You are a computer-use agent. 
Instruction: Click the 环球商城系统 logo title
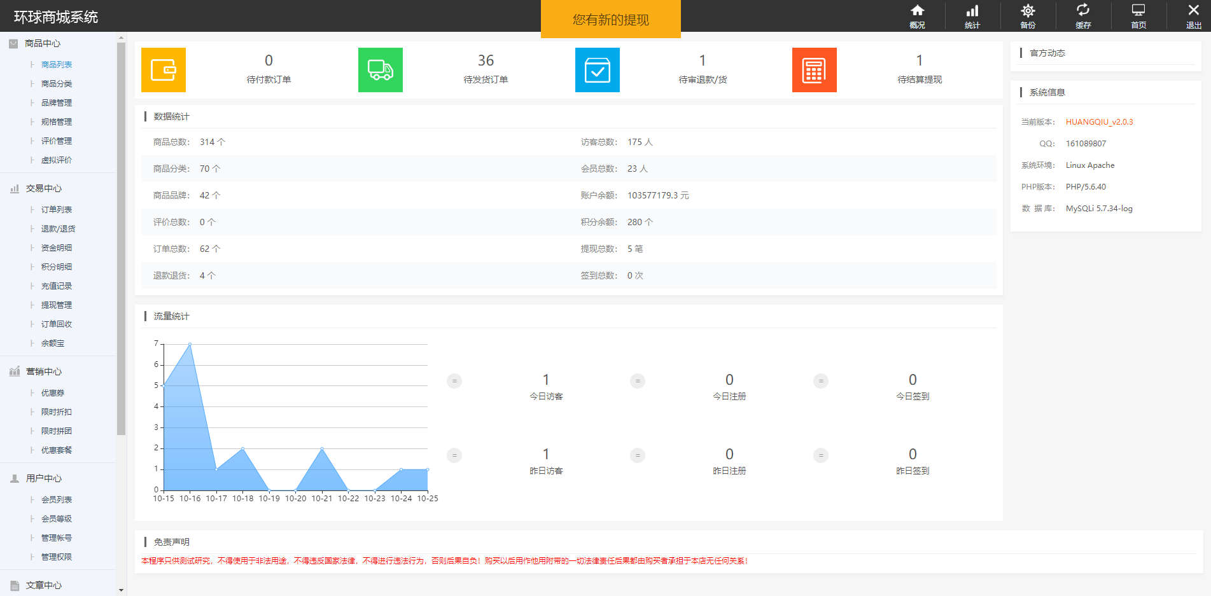coord(56,17)
